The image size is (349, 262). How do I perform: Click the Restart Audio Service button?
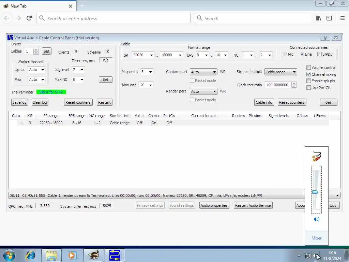tap(253, 205)
